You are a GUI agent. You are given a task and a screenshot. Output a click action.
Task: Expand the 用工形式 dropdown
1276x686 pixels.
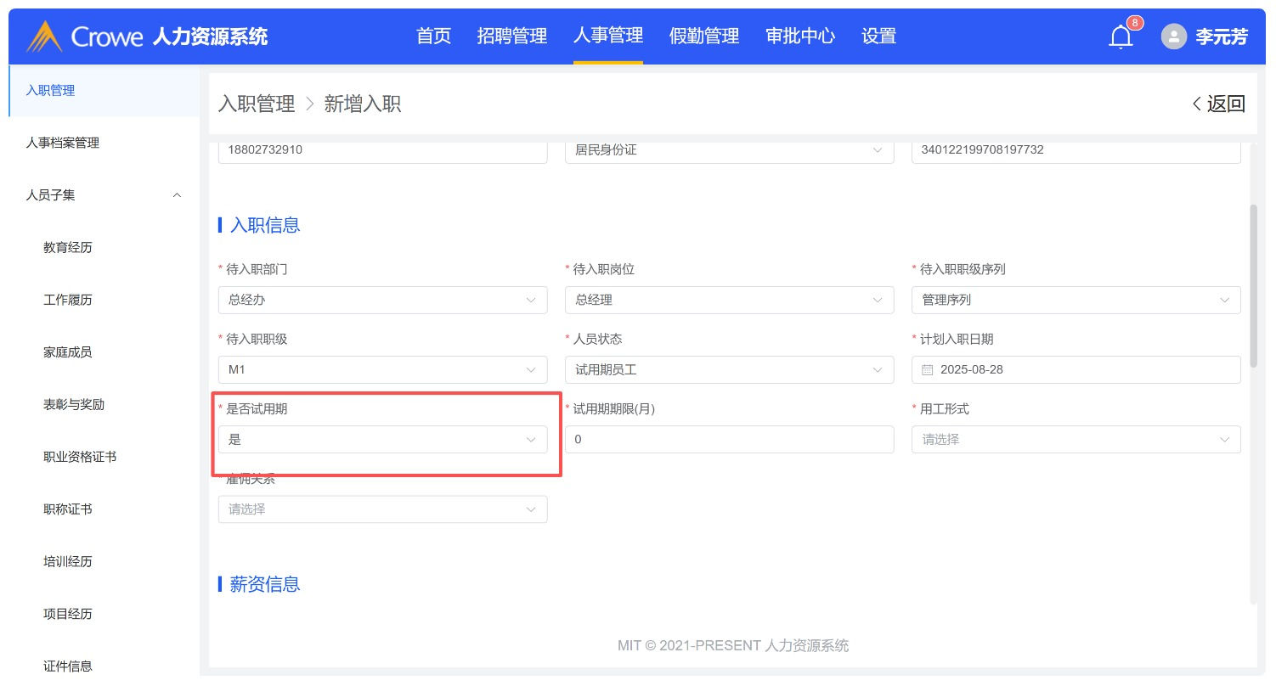[x=1076, y=440]
